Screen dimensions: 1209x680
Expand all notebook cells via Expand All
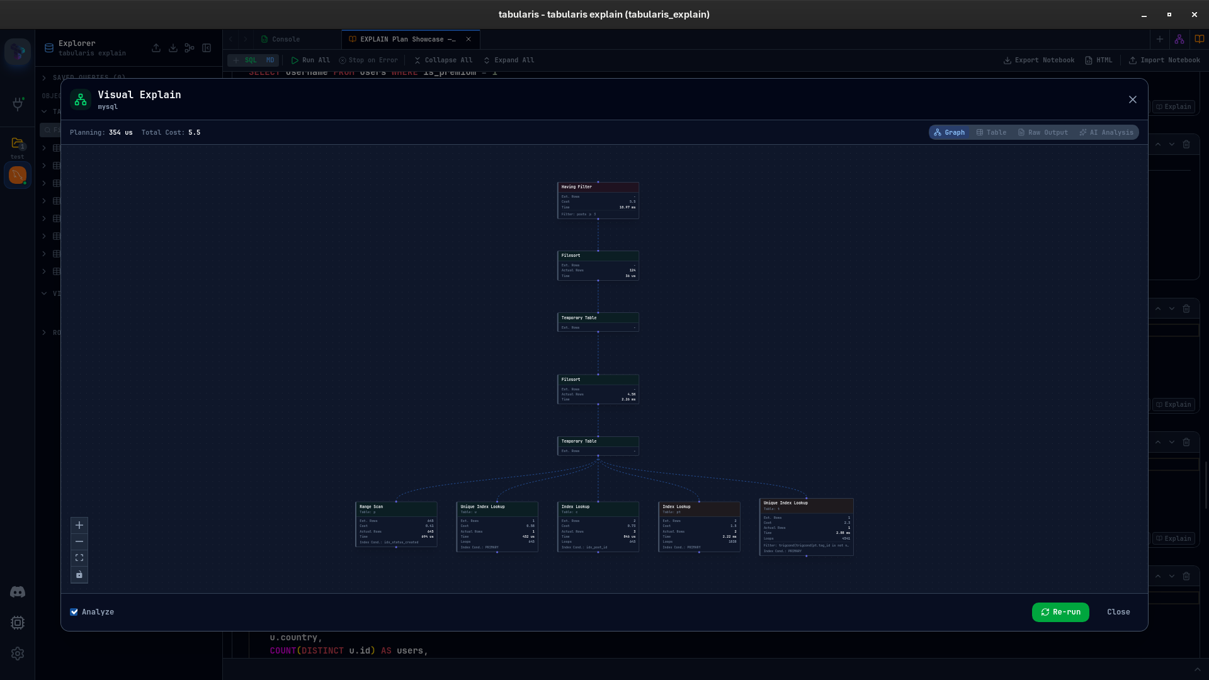509,60
